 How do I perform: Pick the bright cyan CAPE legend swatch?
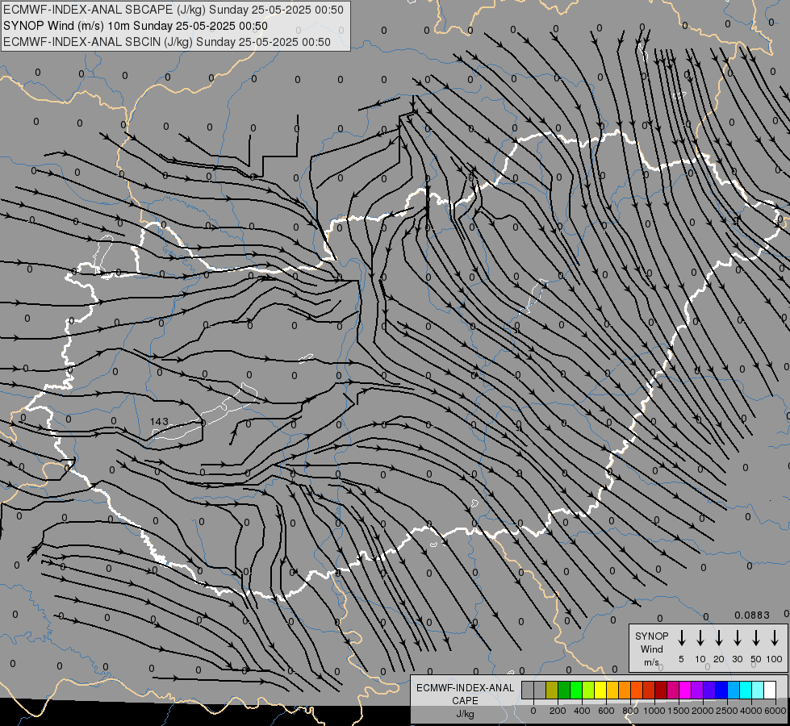745,690
